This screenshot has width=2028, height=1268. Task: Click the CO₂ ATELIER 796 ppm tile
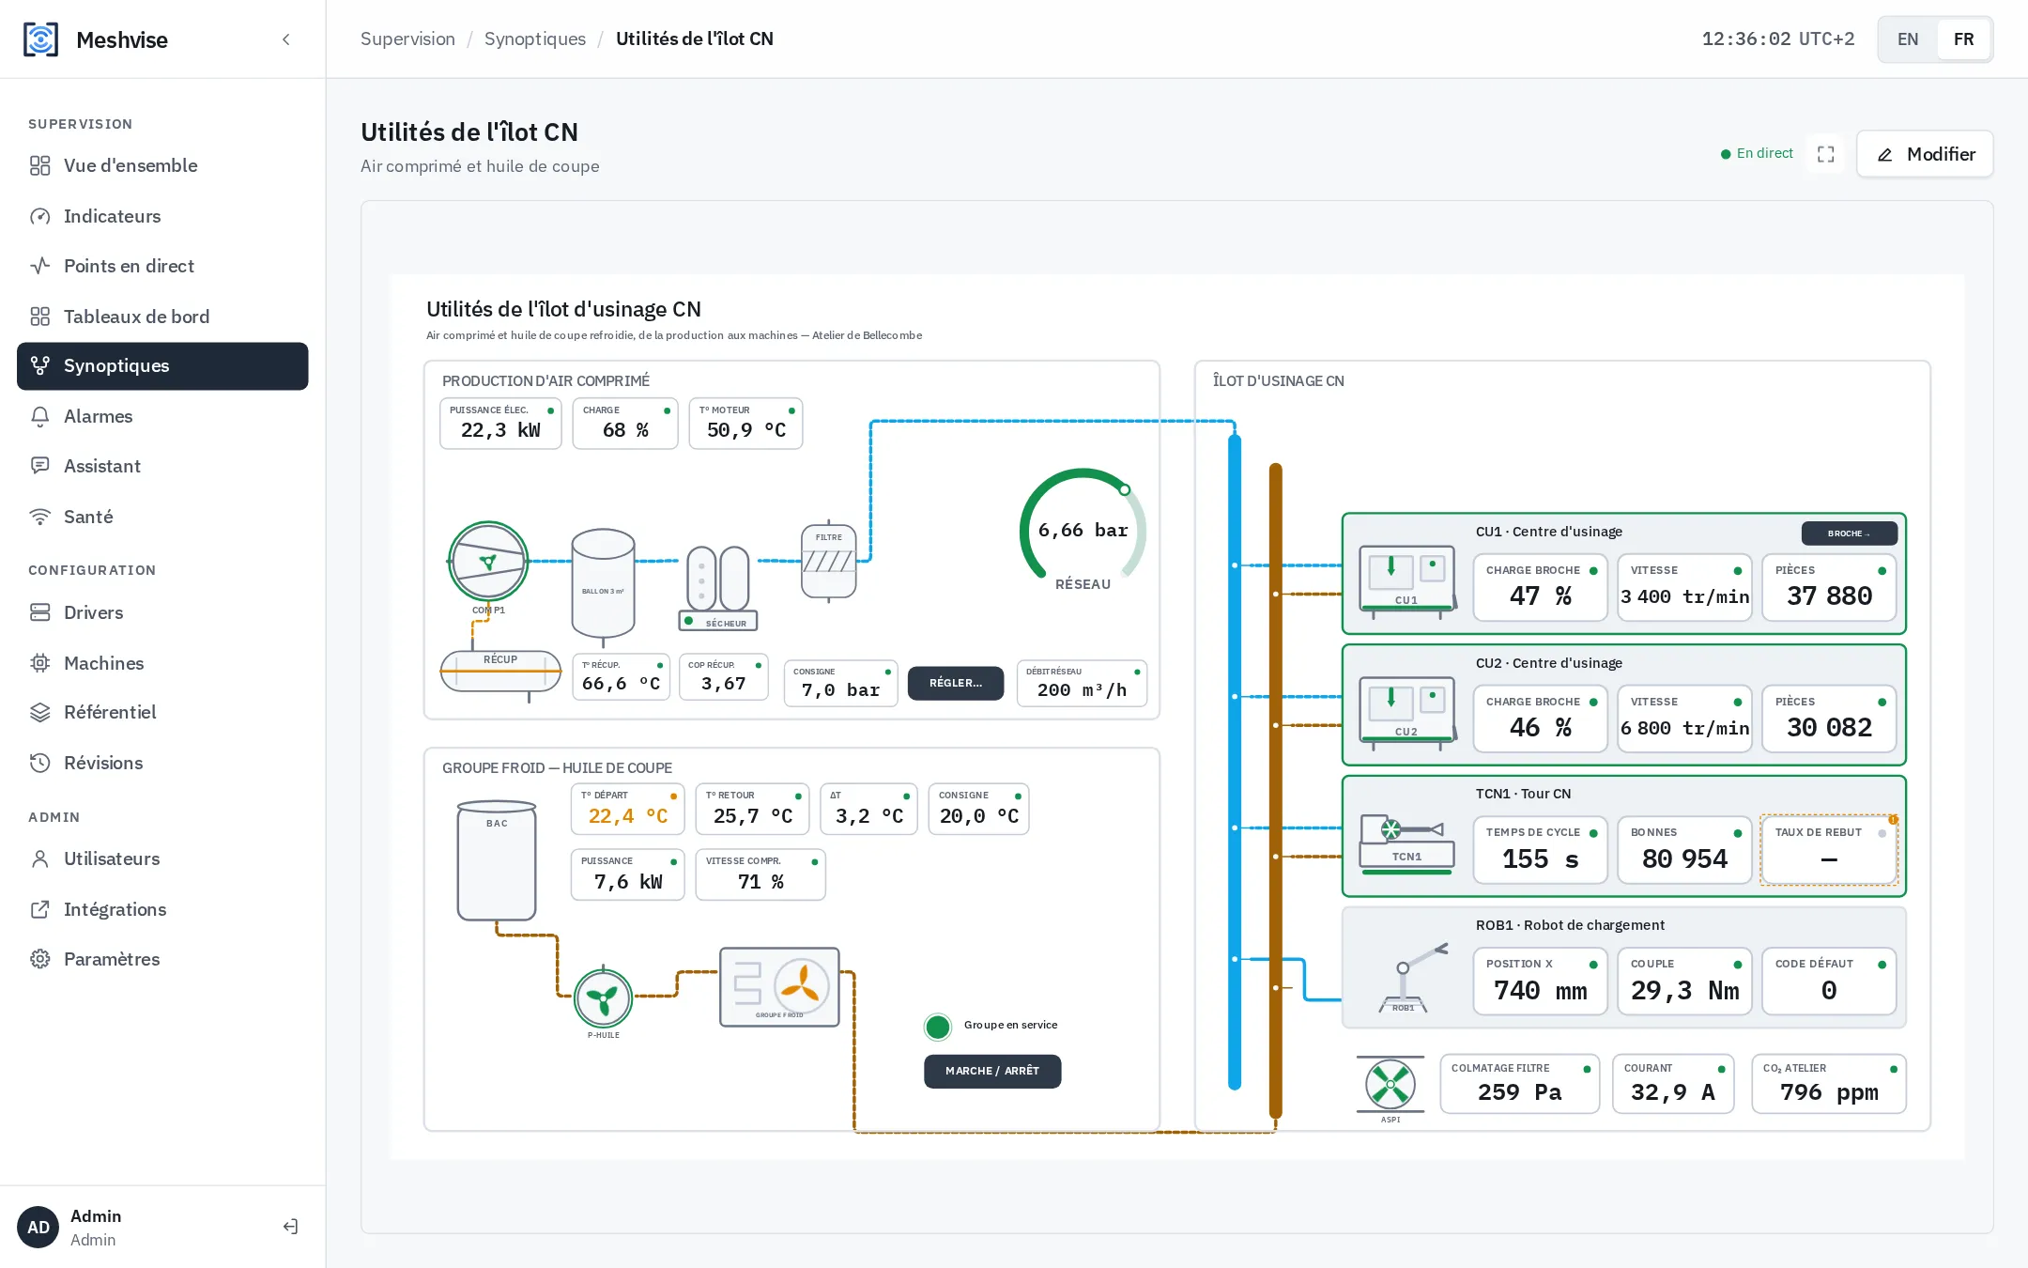(1829, 1084)
